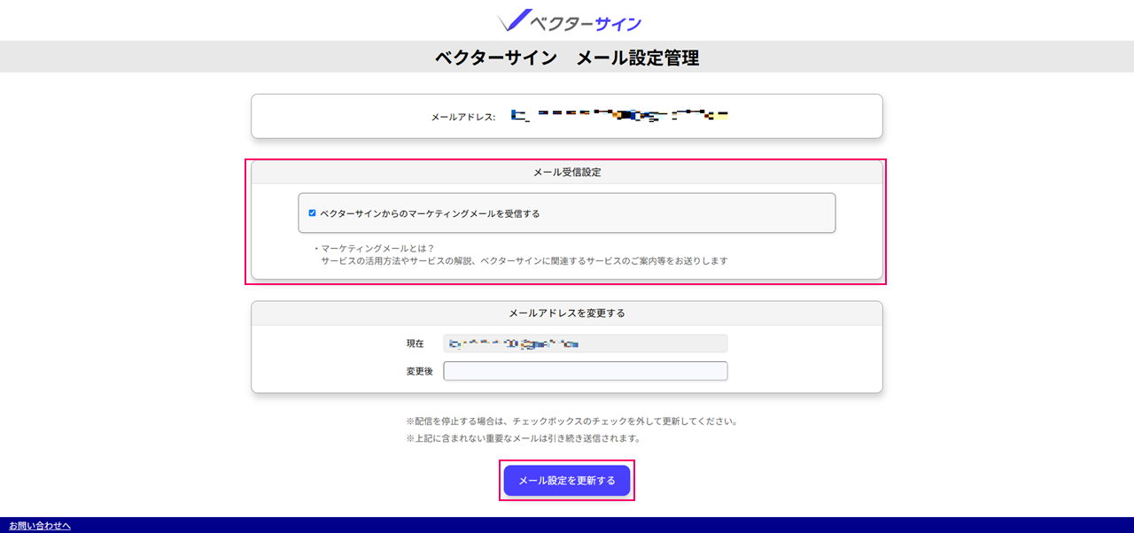Click the blurred email address beside メールアドレス:
Image resolution: width=1134 pixels, height=533 pixels.
tap(620, 116)
